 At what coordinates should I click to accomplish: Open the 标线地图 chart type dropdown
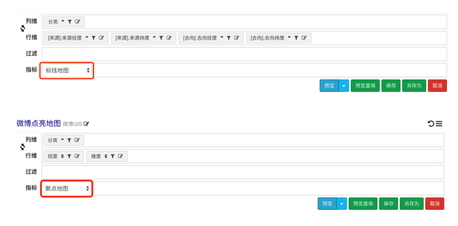point(67,70)
